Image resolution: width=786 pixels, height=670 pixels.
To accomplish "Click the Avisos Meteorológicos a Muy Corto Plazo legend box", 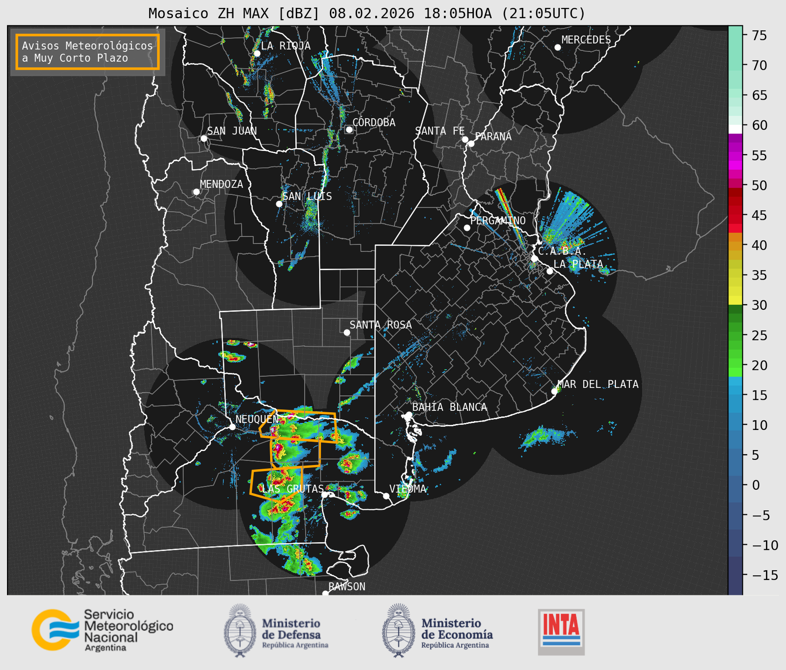I will (x=88, y=52).
